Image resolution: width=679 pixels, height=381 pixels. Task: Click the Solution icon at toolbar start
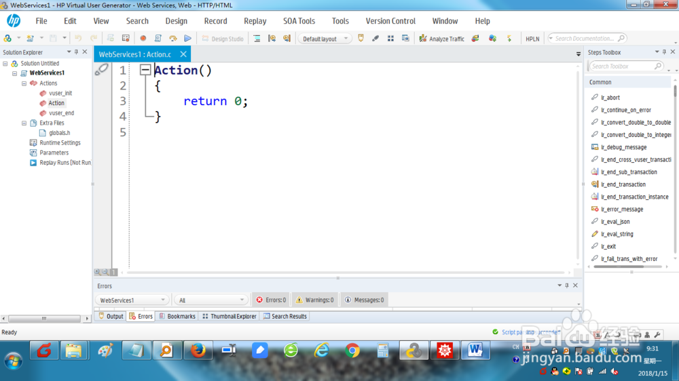click(x=7, y=39)
